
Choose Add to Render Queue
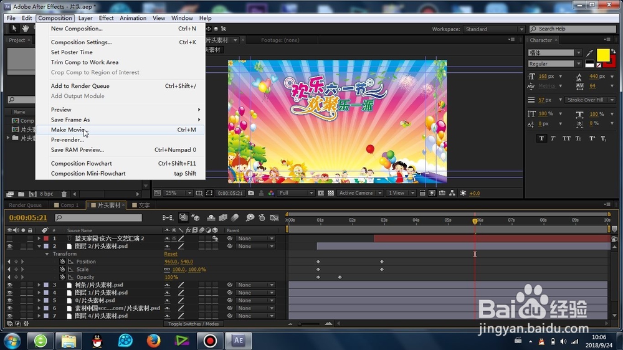tap(120, 86)
